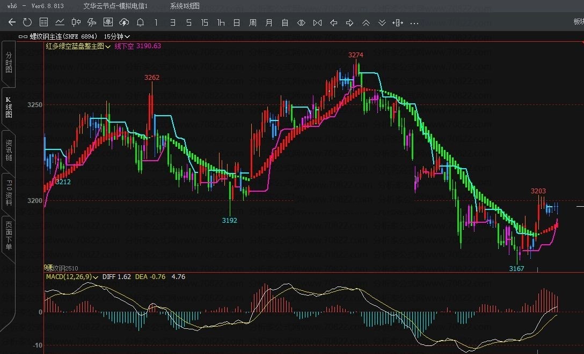Click the 3200 price axis label

(x=35, y=201)
